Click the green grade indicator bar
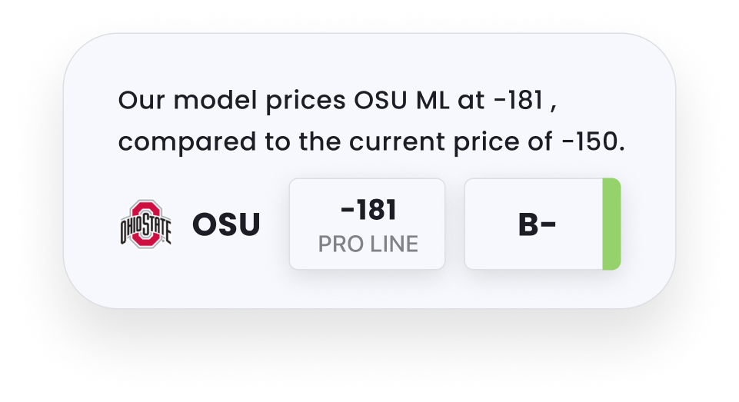 pos(611,224)
